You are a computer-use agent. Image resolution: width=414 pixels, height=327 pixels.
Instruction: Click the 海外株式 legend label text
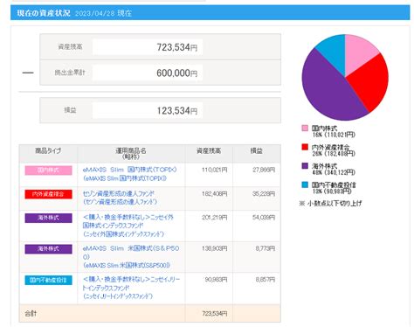324,166
